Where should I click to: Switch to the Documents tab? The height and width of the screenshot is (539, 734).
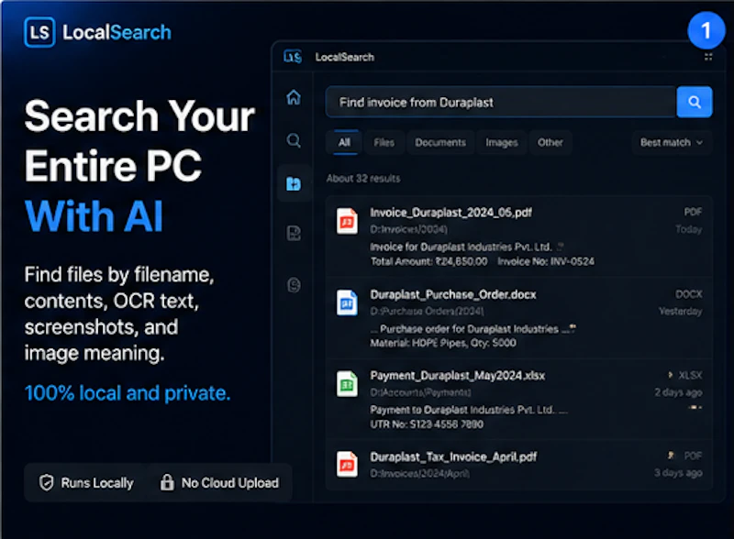coord(440,142)
